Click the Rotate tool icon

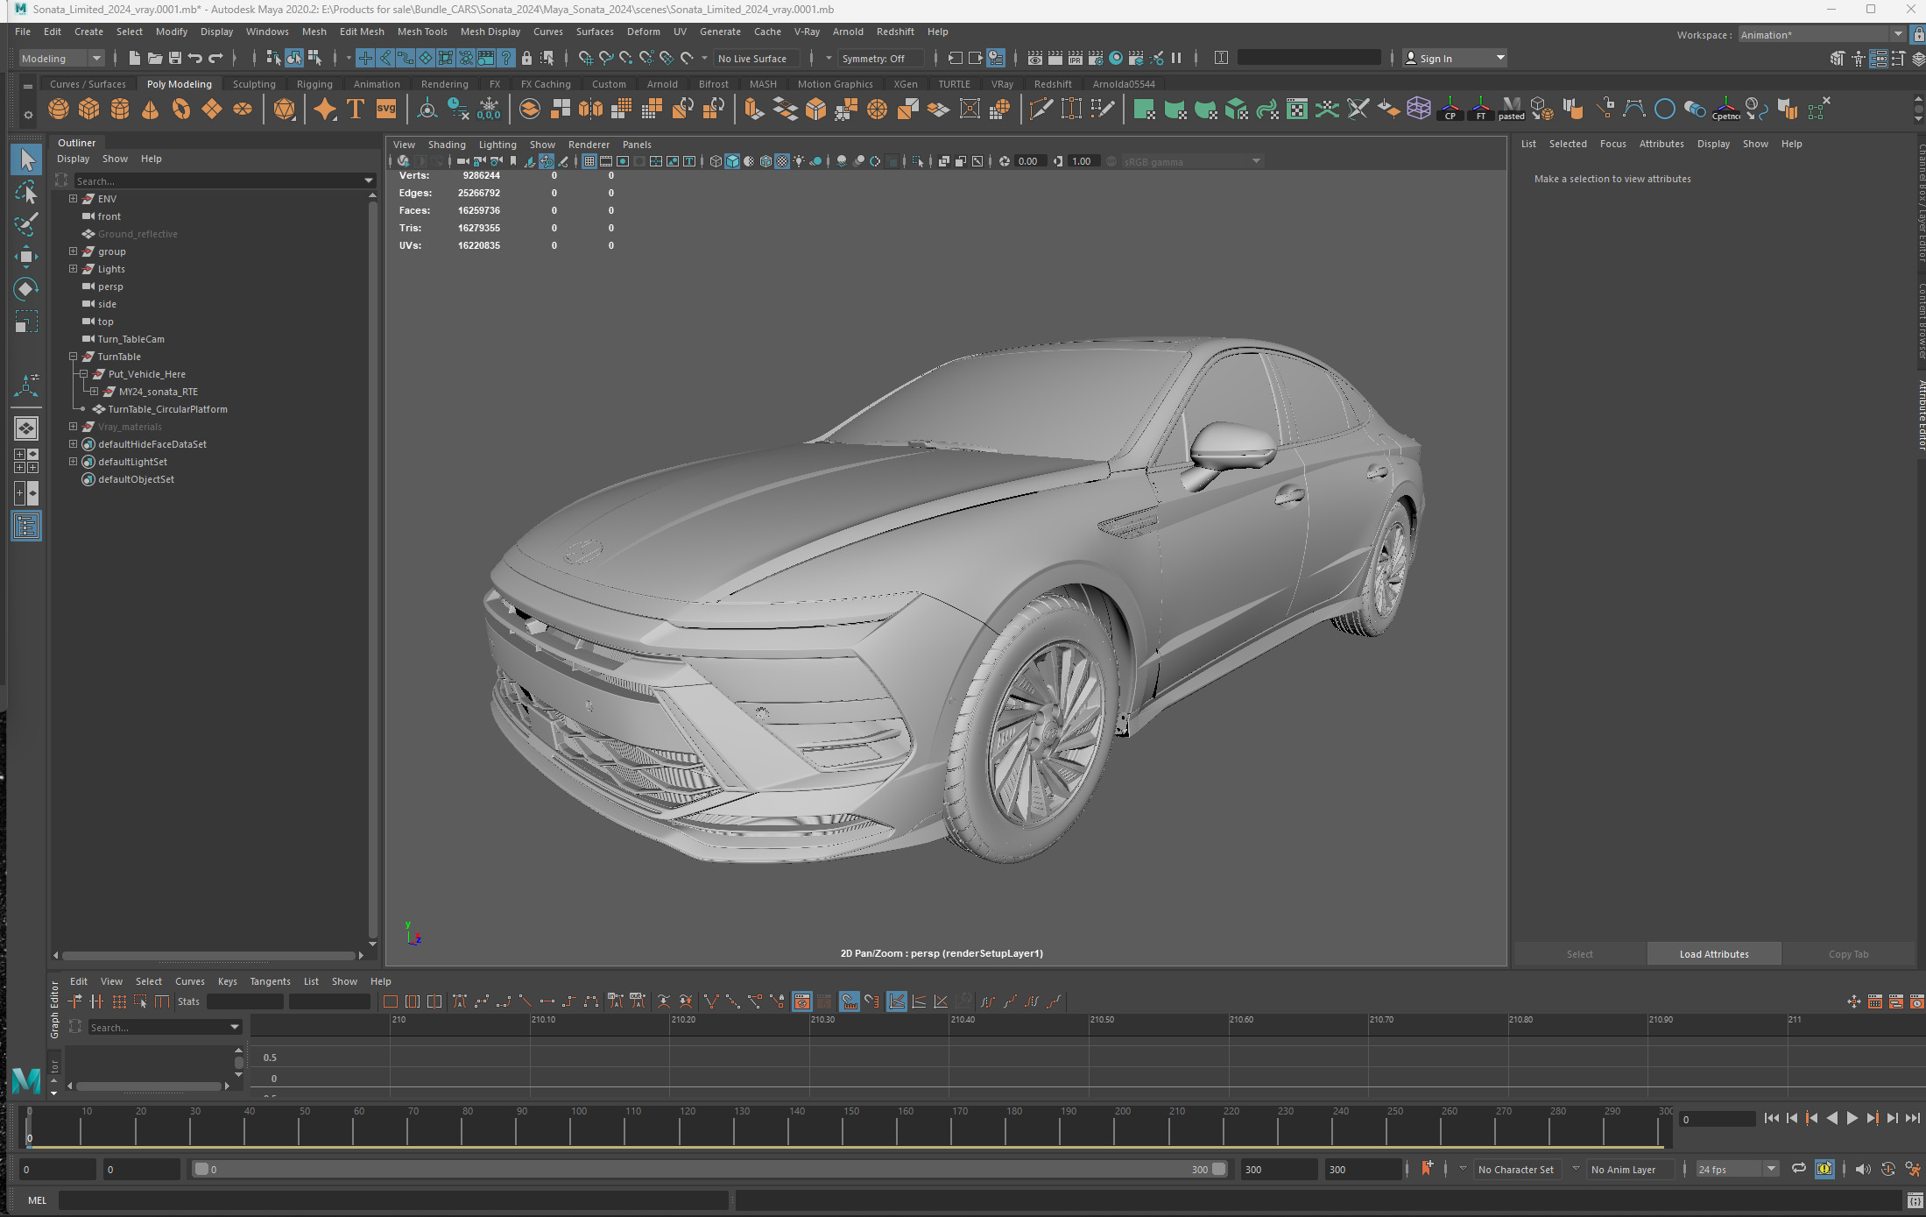tap(26, 289)
